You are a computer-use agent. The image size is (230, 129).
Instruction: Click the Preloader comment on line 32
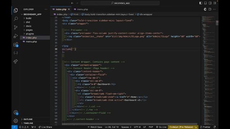tap(76, 30)
